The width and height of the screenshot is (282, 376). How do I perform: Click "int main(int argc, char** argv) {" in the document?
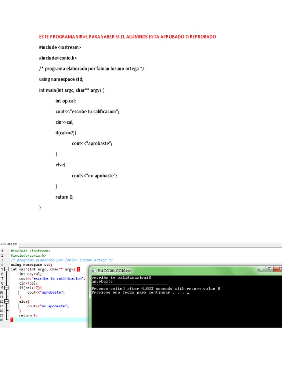[x=72, y=90]
